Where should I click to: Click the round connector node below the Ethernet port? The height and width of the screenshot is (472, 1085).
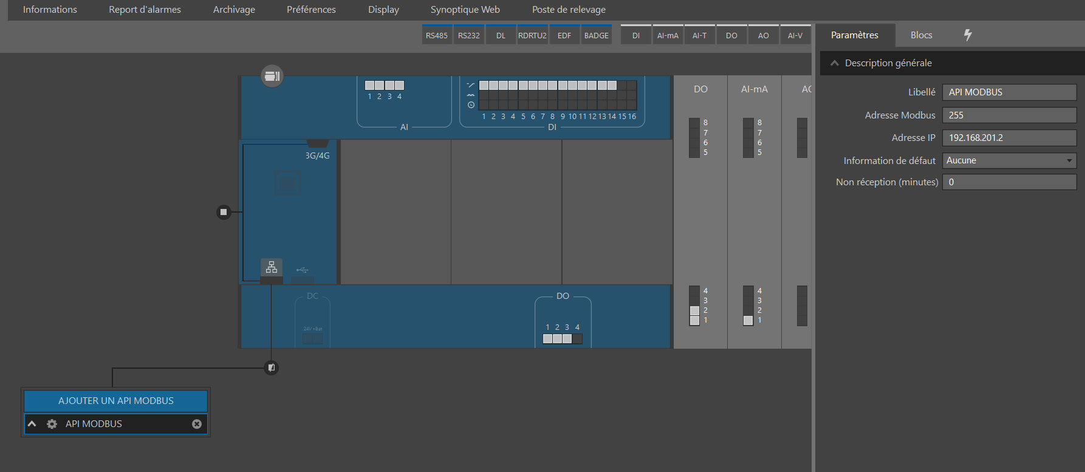tap(272, 368)
